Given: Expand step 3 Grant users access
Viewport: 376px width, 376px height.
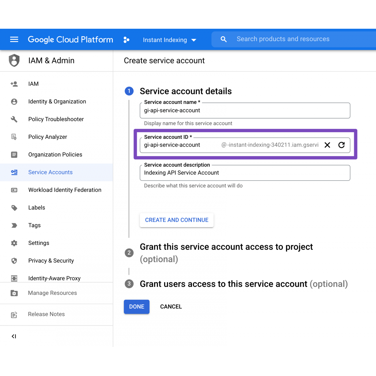Looking at the screenshot, I should [243, 284].
